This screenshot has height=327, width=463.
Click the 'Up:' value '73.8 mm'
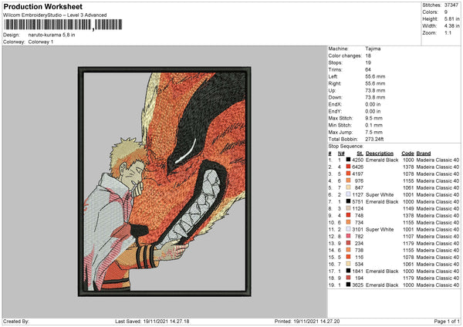click(x=375, y=90)
